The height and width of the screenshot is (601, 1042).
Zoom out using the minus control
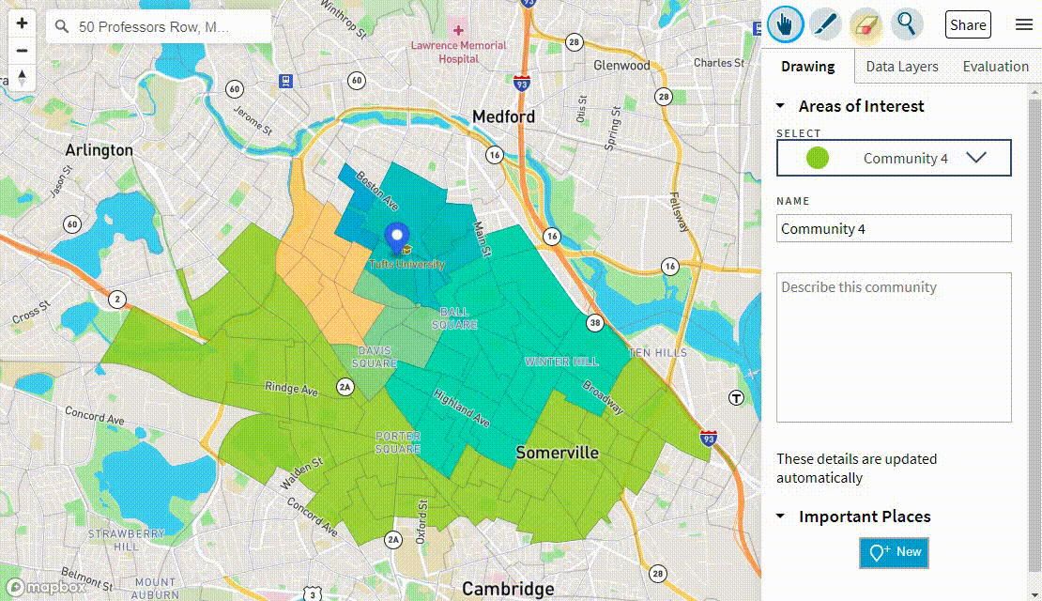pyautogui.click(x=21, y=49)
